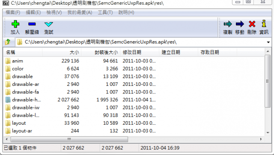Select the drawable folder name
This screenshot has height=155, width=274.
click(22, 76)
